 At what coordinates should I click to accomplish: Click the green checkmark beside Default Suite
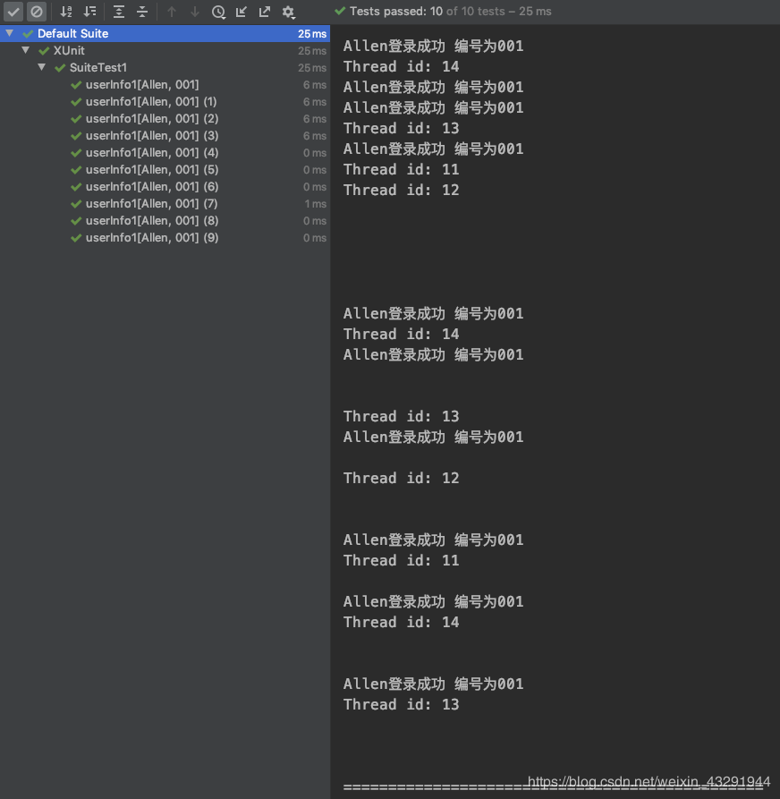point(28,34)
